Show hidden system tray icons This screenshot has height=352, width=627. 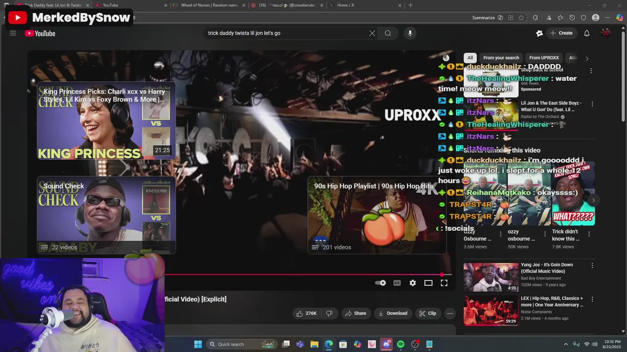point(566,344)
